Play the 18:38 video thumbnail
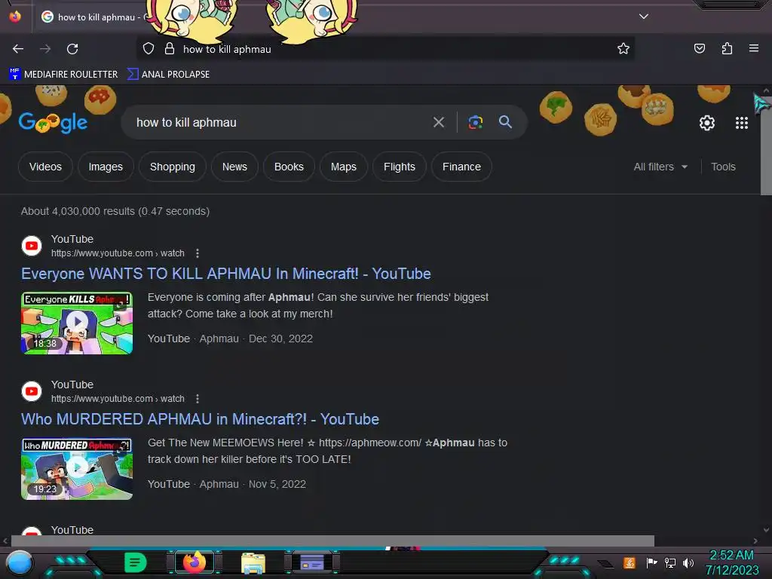The image size is (772, 579). (x=77, y=323)
